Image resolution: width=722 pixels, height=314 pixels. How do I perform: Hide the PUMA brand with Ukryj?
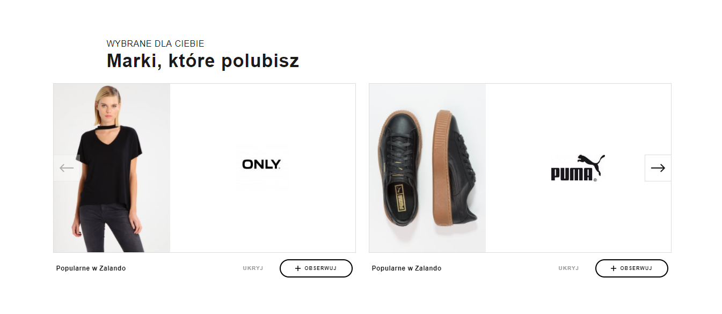568,268
